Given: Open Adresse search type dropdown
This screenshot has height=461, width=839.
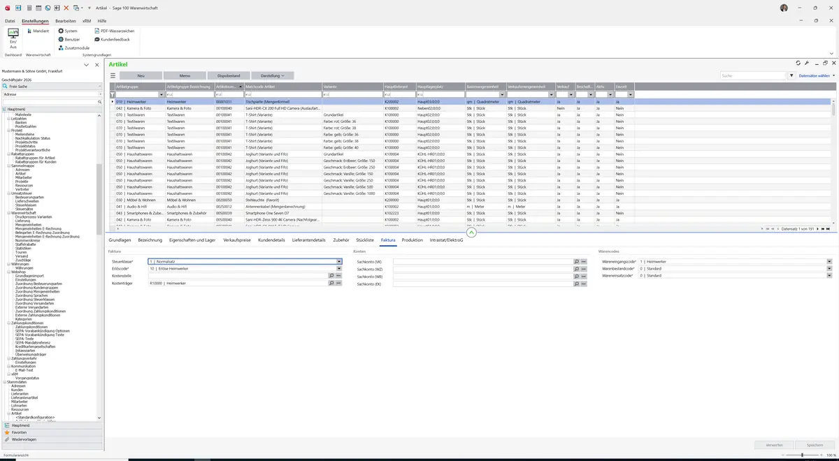Looking at the screenshot, I should 99,94.
